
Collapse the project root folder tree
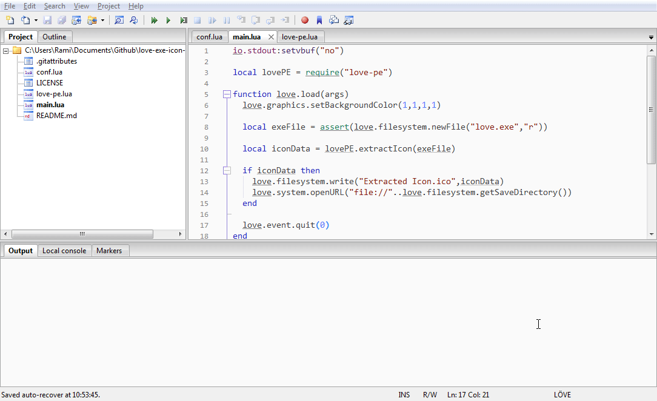5,51
